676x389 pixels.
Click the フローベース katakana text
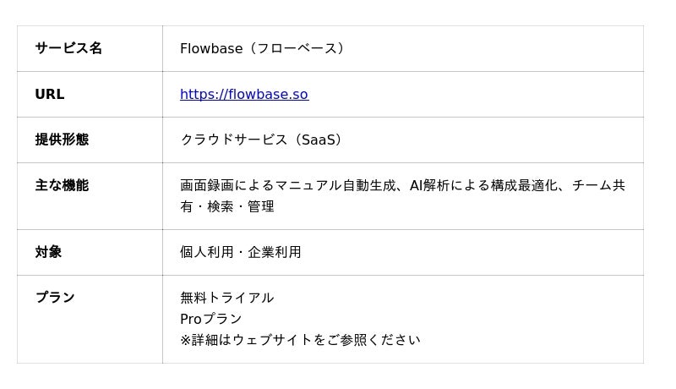point(297,49)
